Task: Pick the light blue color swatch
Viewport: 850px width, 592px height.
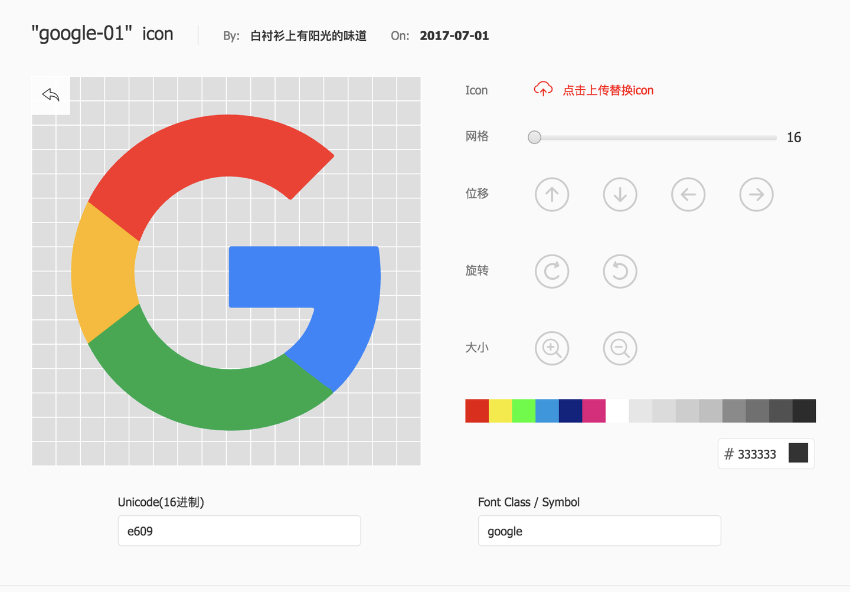Action: [x=547, y=411]
